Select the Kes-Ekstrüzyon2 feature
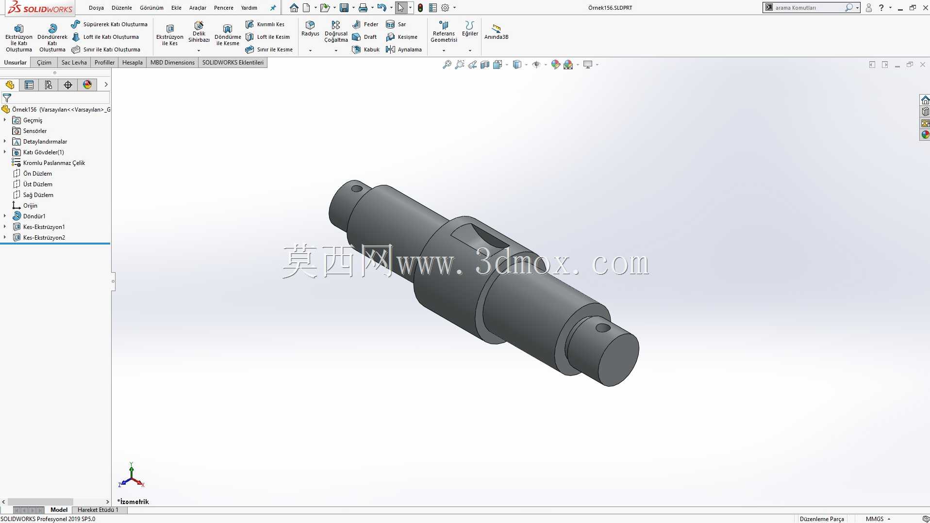Screen dimensions: 930x523 (x=44, y=238)
